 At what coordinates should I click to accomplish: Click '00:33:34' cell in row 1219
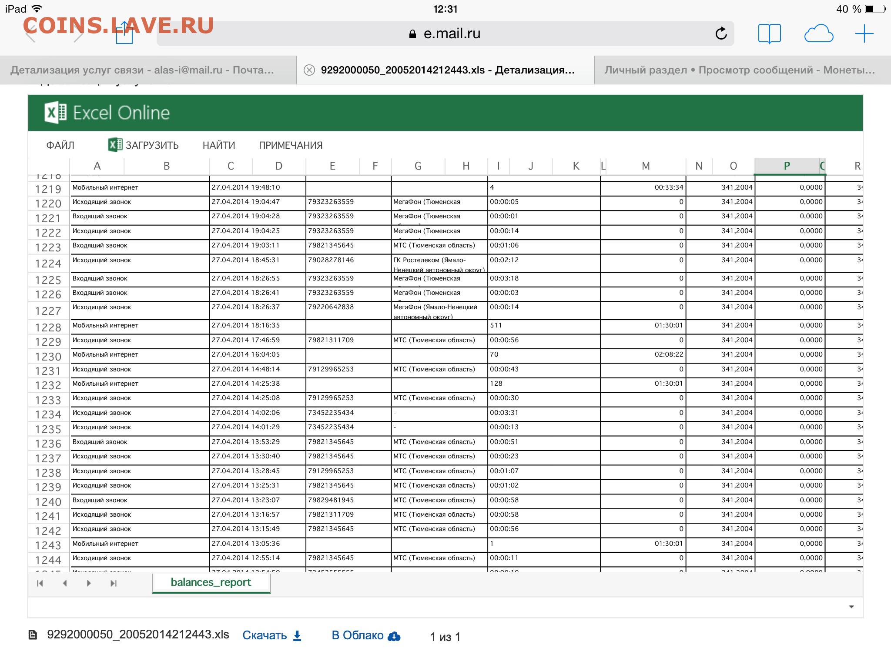(643, 189)
